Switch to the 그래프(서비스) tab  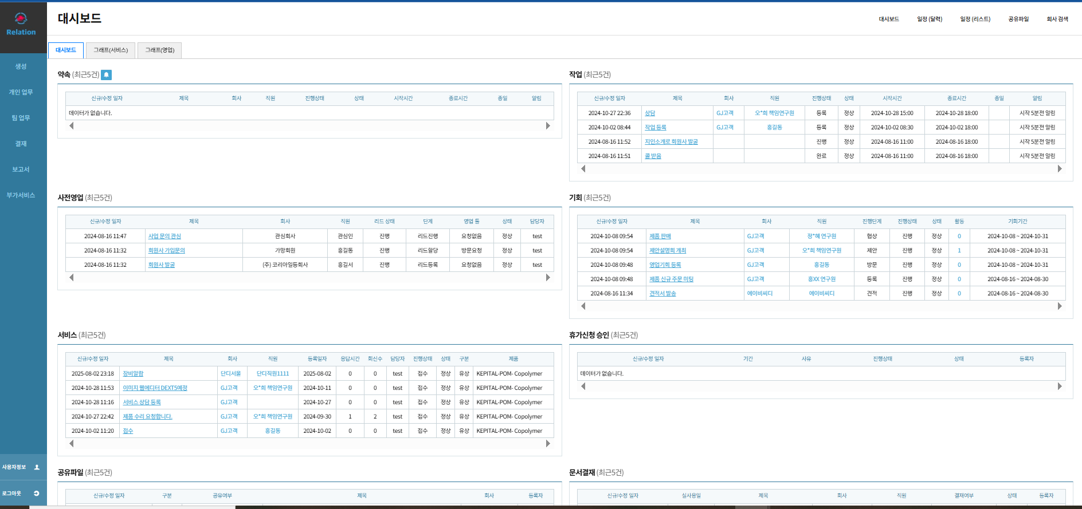click(111, 50)
